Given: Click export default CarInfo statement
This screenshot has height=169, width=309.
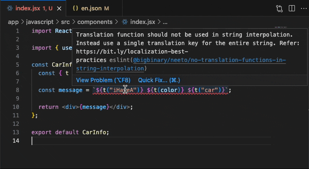Looking at the screenshot, I should coord(70,132).
